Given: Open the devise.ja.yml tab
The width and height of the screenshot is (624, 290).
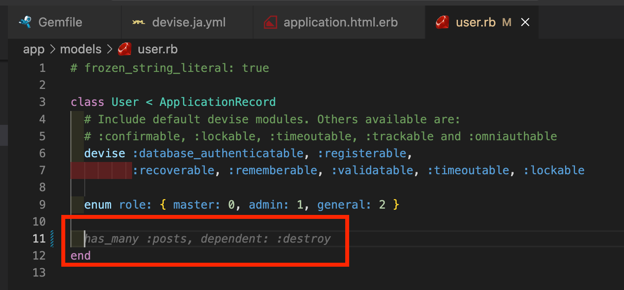Looking at the screenshot, I should tap(189, 23).
